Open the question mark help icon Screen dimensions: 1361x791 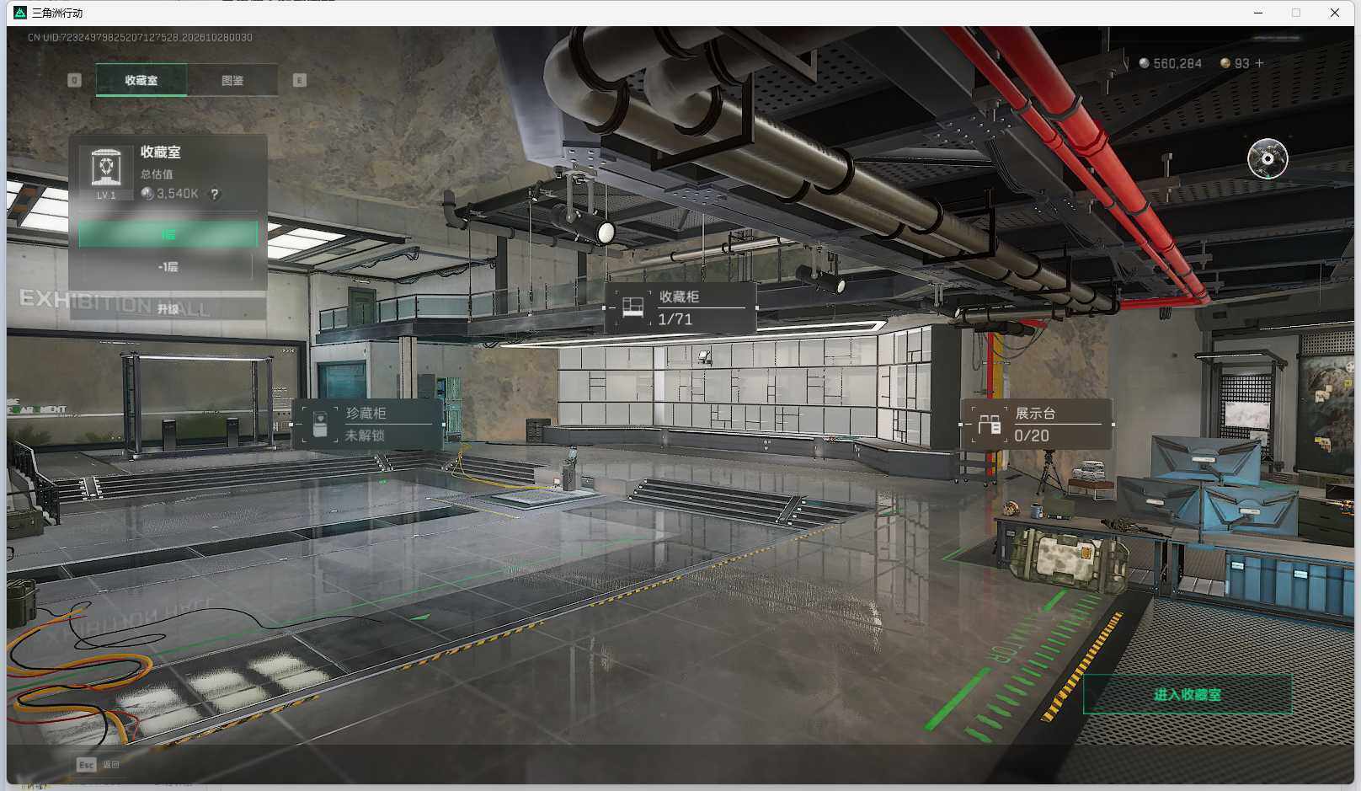click(x=215, y=194)
